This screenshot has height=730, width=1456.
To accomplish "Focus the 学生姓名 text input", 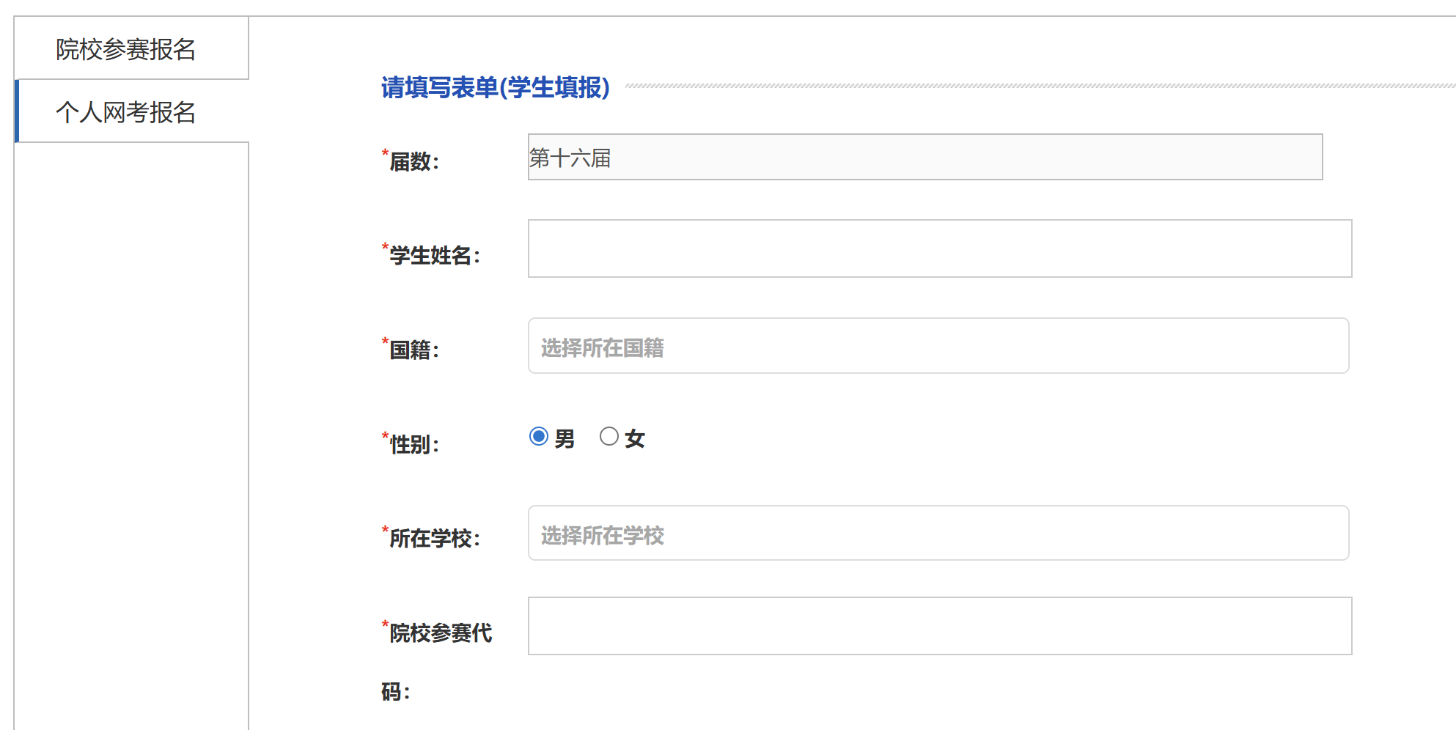I will pyautogui.click(x=939, y=248).
